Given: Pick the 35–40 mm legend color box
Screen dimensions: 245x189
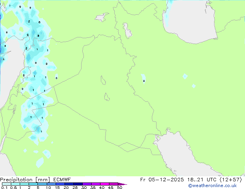Looking at the screenshot, I should tap(95, 184).
